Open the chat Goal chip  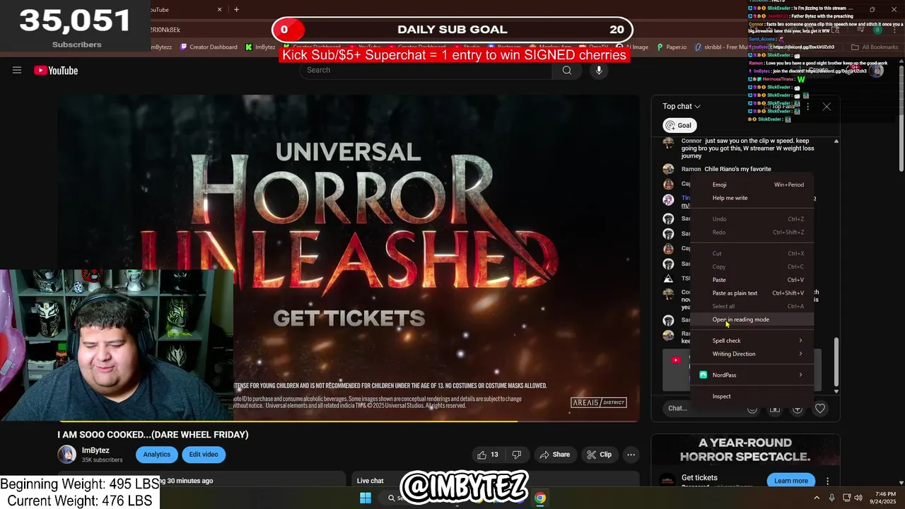679,125
